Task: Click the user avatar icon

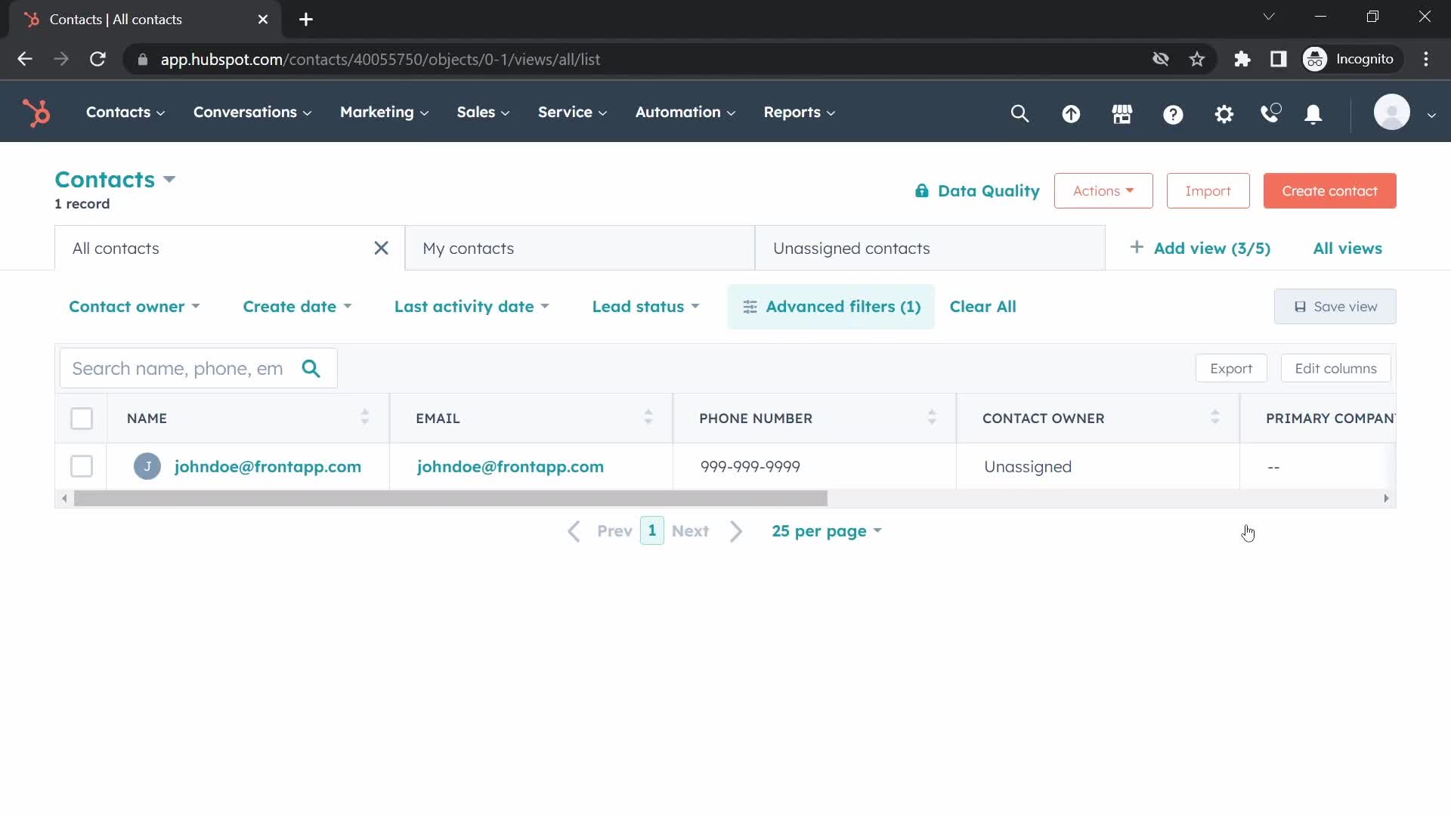Action: (x=1391, y=113)
